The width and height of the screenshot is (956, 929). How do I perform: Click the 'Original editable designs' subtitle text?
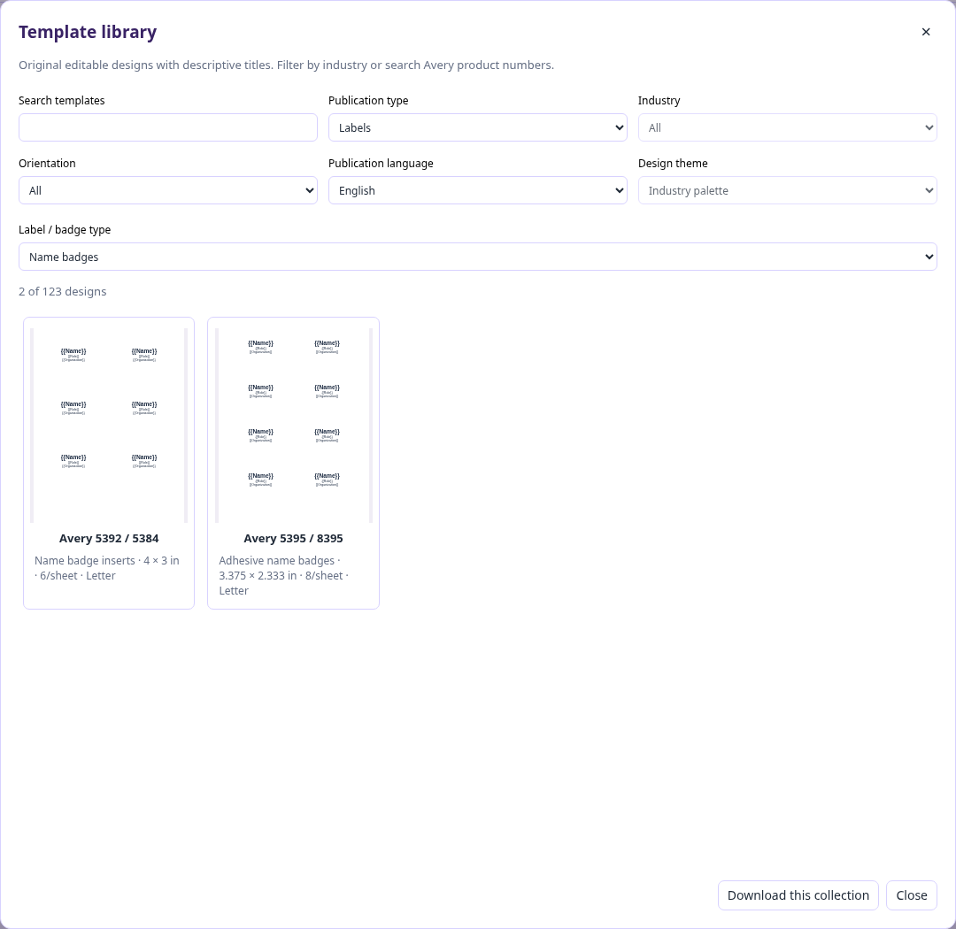286,65
